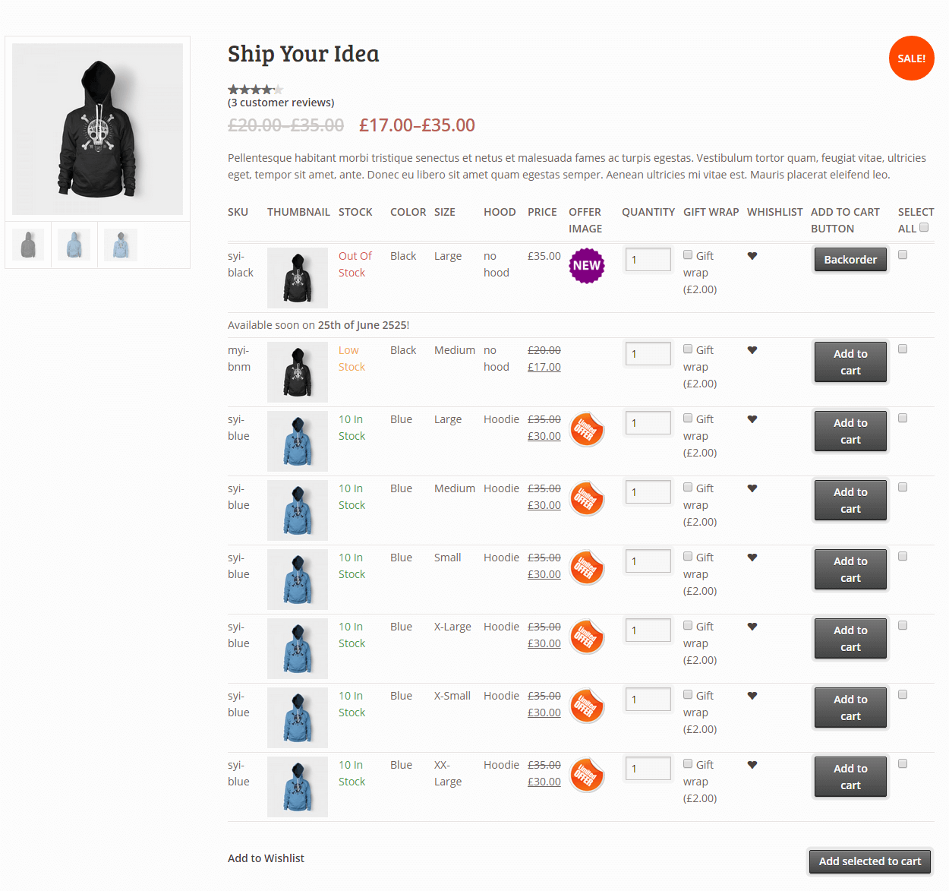Open the Add to Wishlist link
Screen dimensions: 949x891
pyautogui.click(x=266, y=858)
